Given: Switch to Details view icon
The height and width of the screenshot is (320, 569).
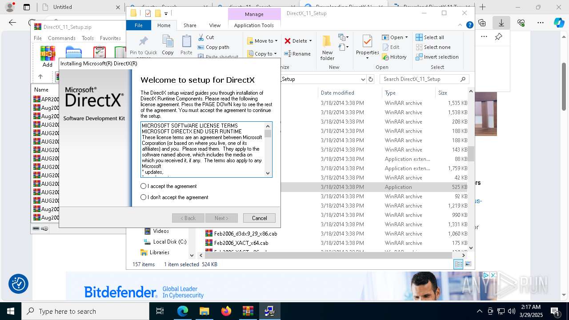Looking at the screenshot, I should pyautogui.click(x=458, y=264).
